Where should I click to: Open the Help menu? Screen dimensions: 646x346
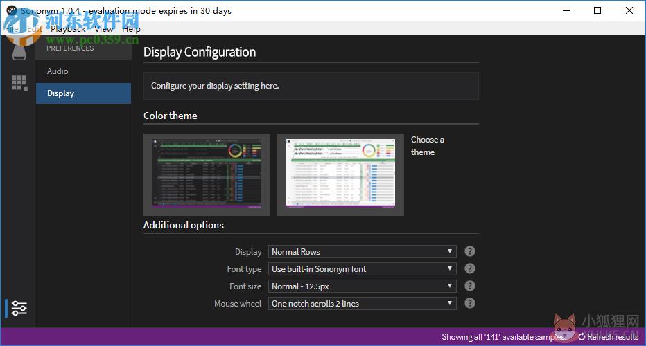(x=131, y=29)
